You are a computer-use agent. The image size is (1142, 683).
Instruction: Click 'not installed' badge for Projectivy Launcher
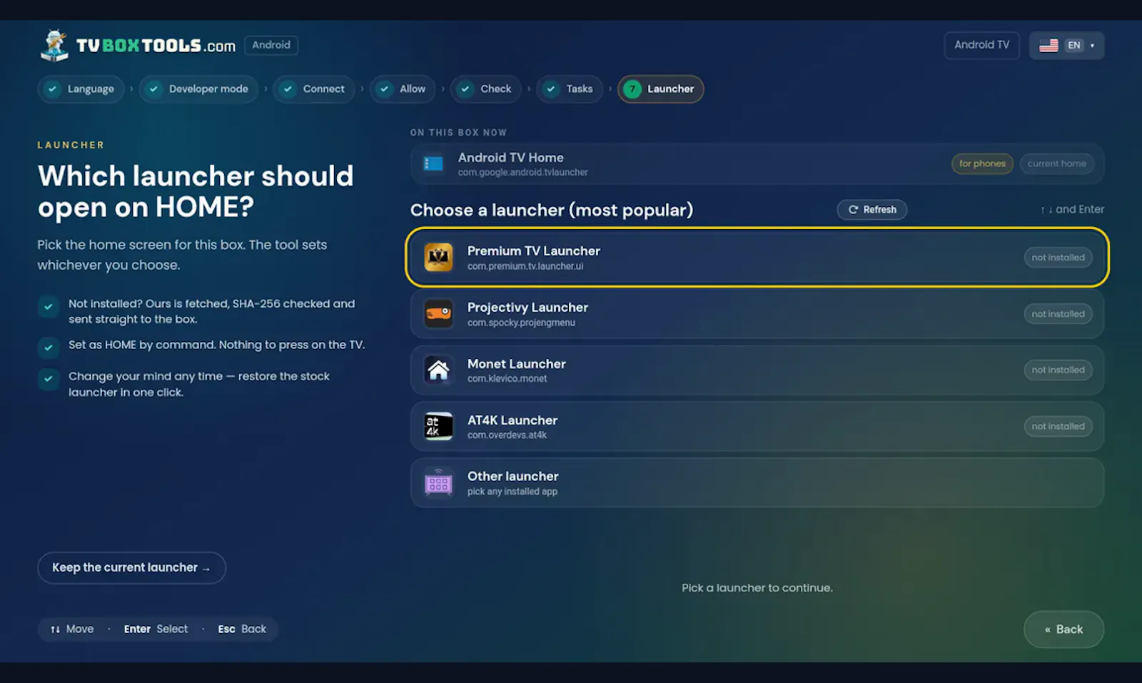click(x=1058, y=314)
